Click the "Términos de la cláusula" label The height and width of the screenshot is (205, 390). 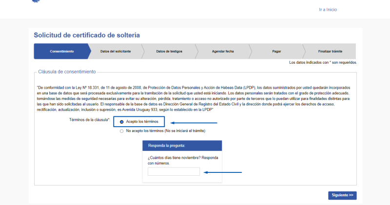90,120
